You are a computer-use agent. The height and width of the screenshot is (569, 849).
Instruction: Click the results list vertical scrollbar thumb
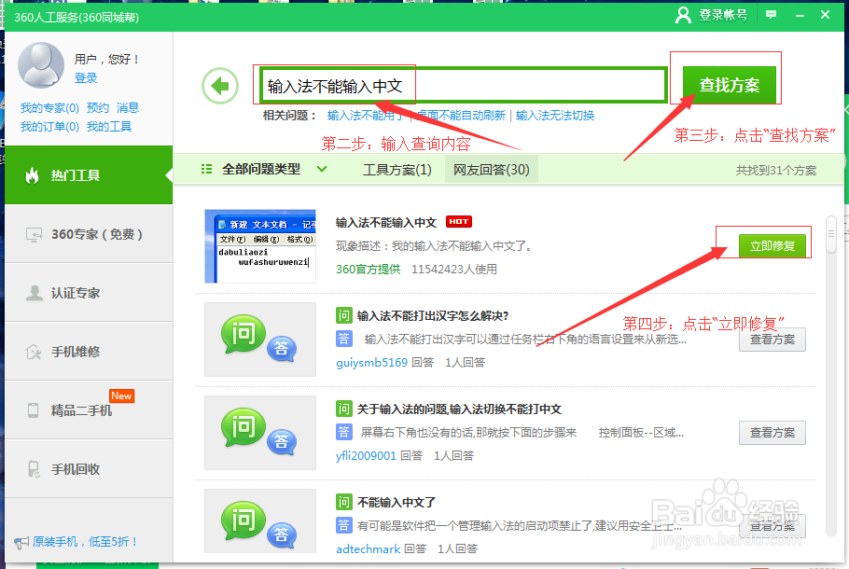[x=831, y=234]
